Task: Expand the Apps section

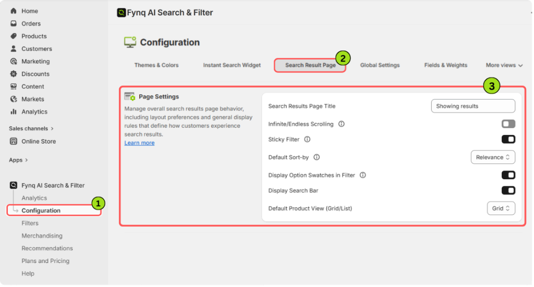Action: (18, 160)
